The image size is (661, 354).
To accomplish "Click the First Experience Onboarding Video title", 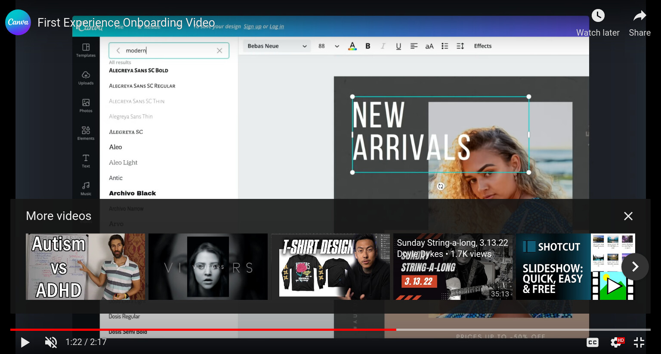I will pyautogui.click(x=126, y=22).
